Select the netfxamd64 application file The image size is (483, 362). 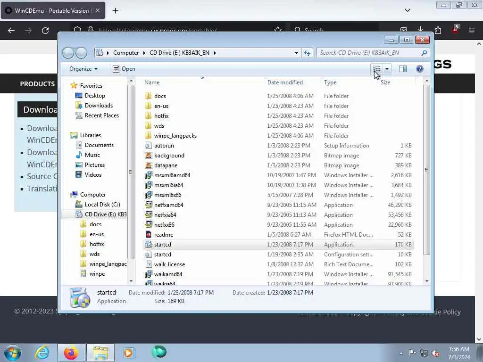click(x=279, y=205)
